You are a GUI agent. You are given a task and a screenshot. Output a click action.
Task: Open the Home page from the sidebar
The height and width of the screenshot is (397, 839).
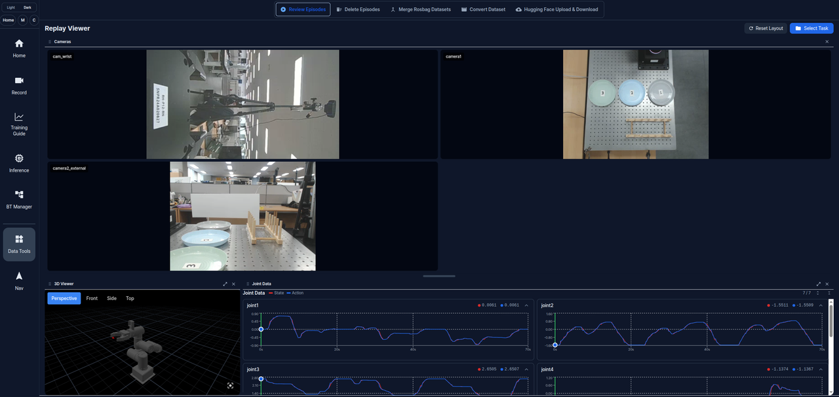pyautogui.click(x=19, y=48)
